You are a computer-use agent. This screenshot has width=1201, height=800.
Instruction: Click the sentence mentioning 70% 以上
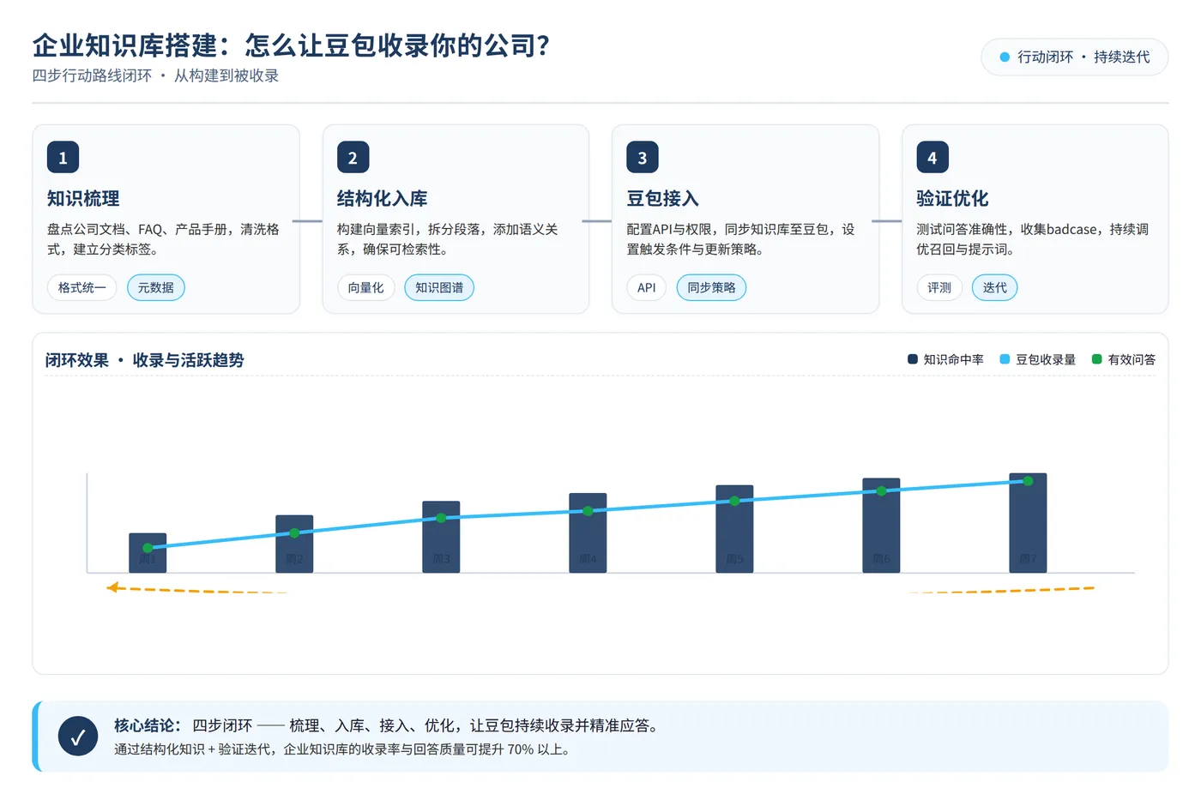(343, 749)
